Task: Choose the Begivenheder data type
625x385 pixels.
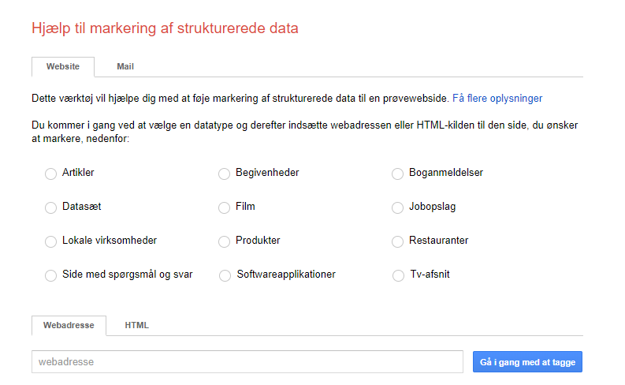Action: pos(225,174)
